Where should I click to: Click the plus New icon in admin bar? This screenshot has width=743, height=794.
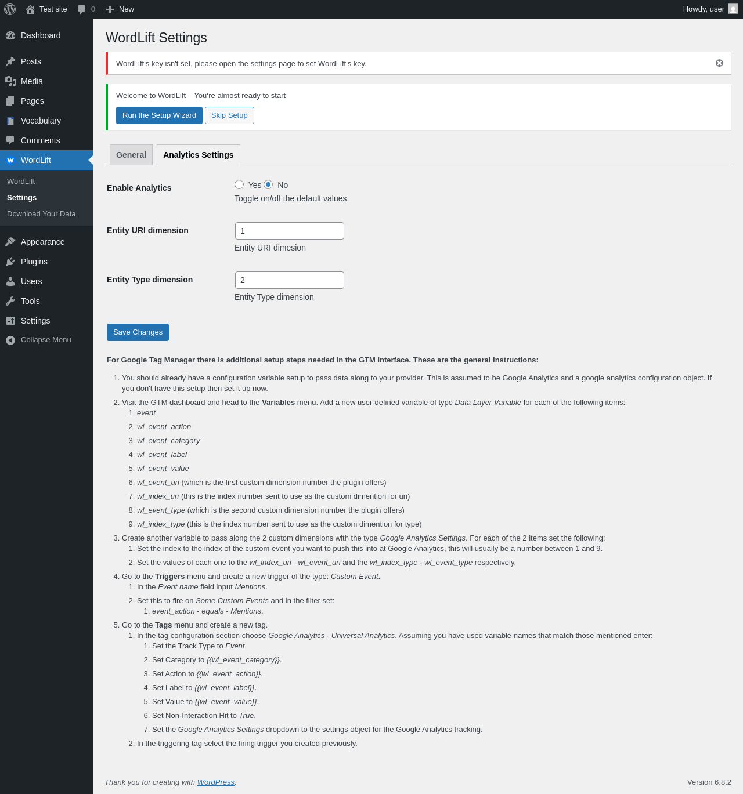(x=110, y=9)
